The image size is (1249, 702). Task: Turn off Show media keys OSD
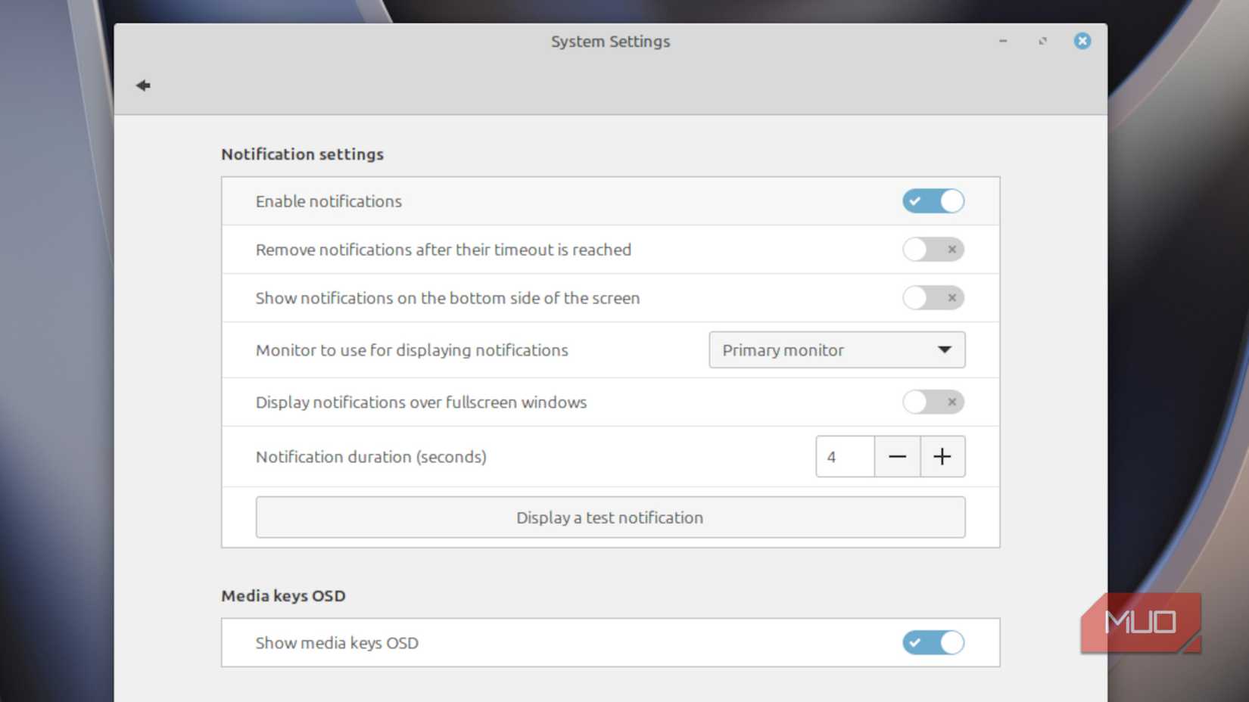pos(933,643)
